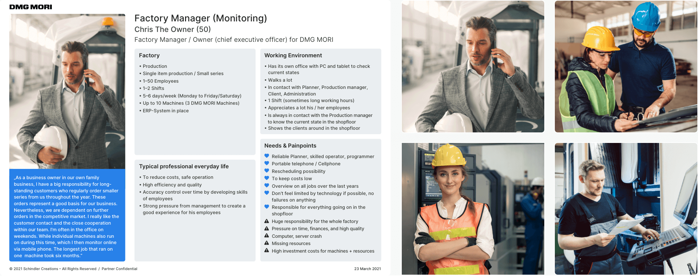Click warning icon beside Computer, server crash
The image size is (698, 276).
(x=267, y=235)
